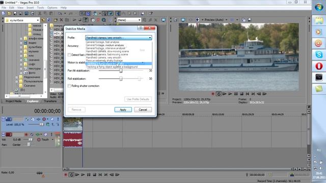Click the Open project folder icon
The height and width of the screenshot is (183, 326).
coord(9,14)
